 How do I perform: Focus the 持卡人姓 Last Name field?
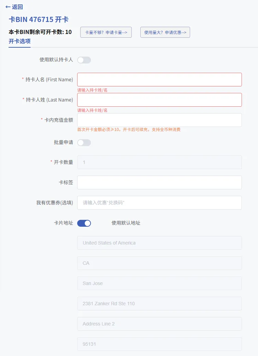(x=159, y=100)
